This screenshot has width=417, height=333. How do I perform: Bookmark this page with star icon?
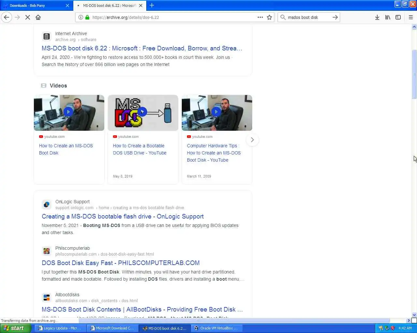click(269, 17)
